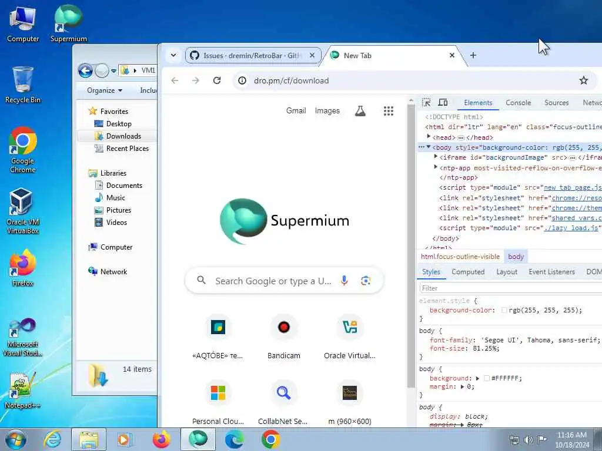Image resolution: width=602 pixels, height=451 pixels.
Task: Select the Notepad++ desktop shortcut
Action: (x=23, y=391)
